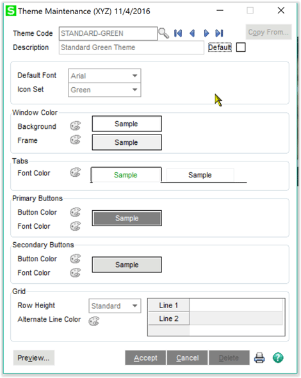
Task: Select the green Sample tab
Action: click(x=126, y=175)
